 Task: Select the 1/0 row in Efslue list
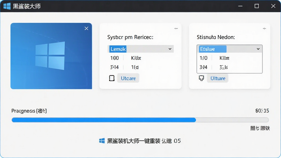[229, 58]
